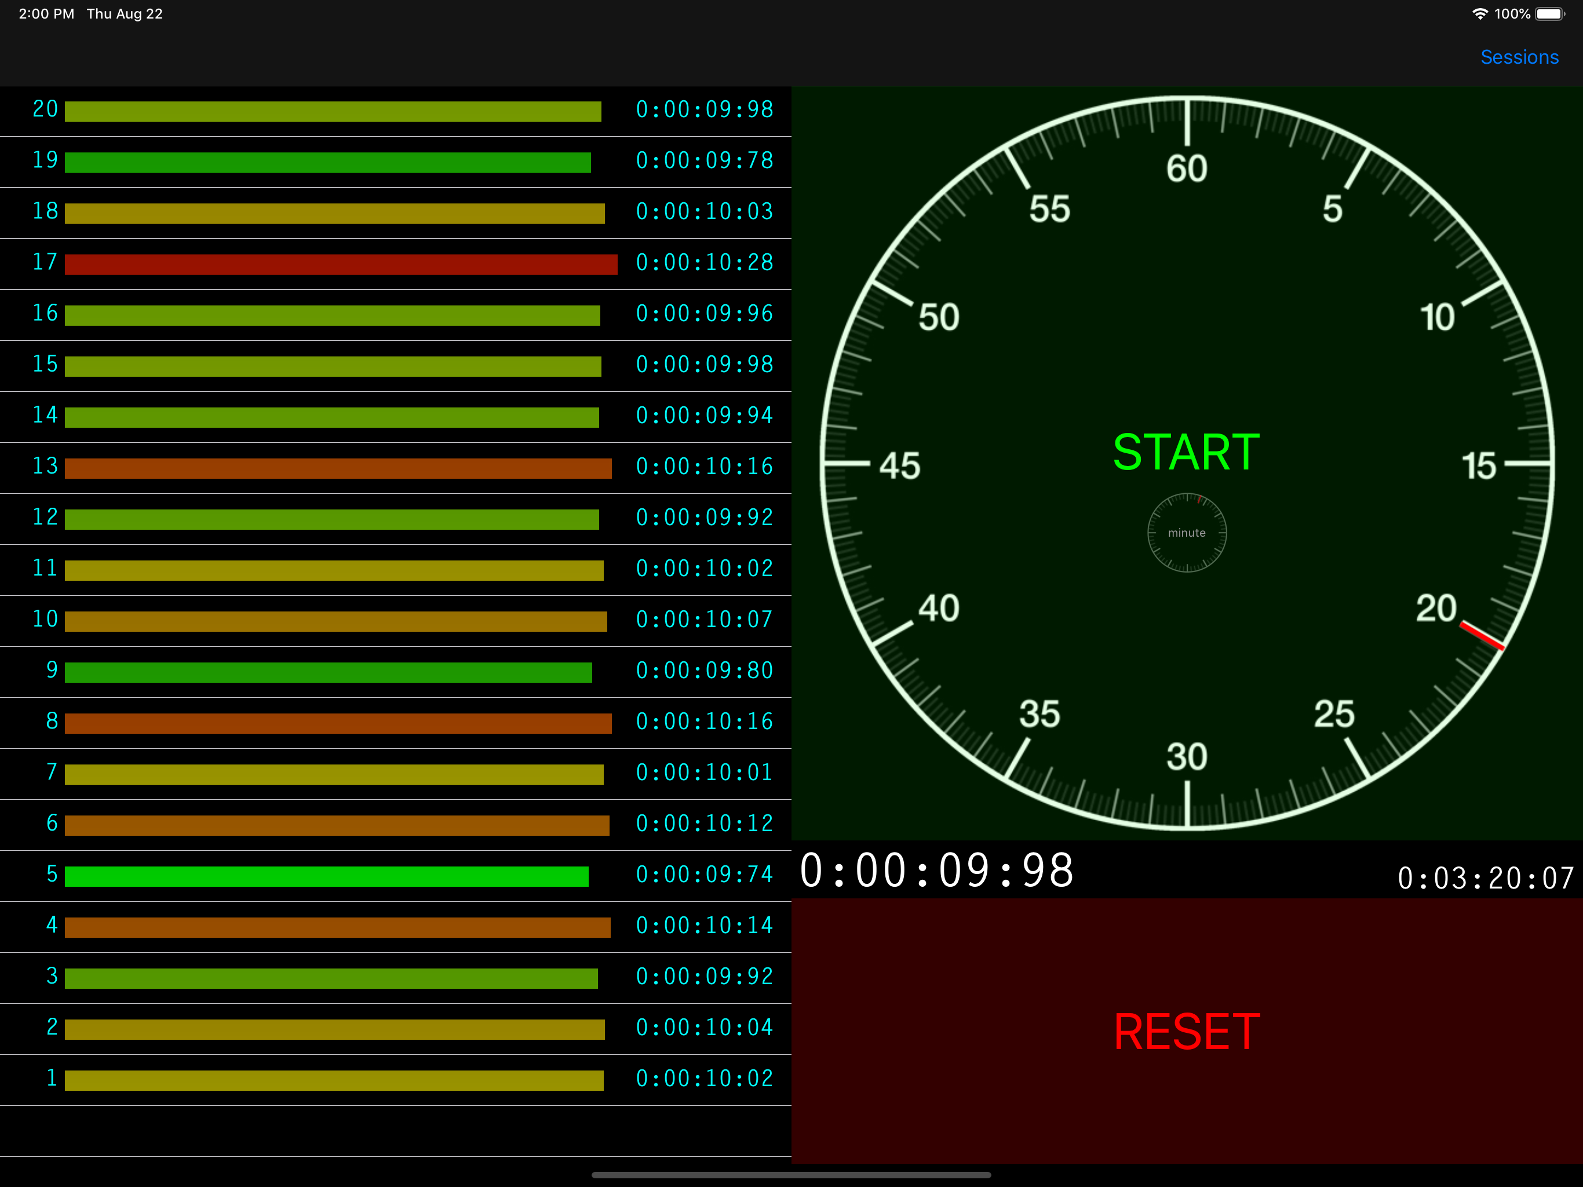This screenshot has height=1187, width=1583.
Task: Tap the green START button
Action: coord(1186,453)
